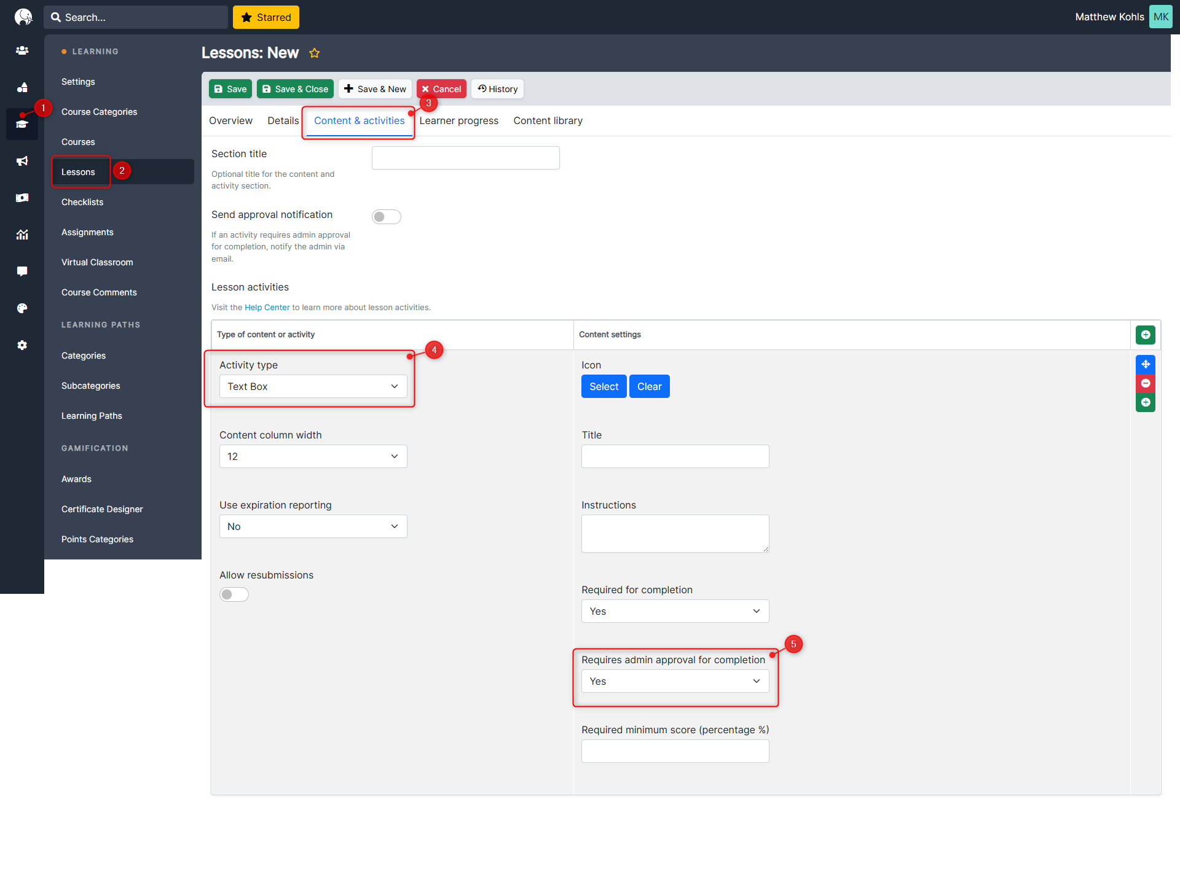The width and height of the screenshot is (1180, 888).
Task: Click the palette icon in the sidebar
Action: [x=22, y=308]
